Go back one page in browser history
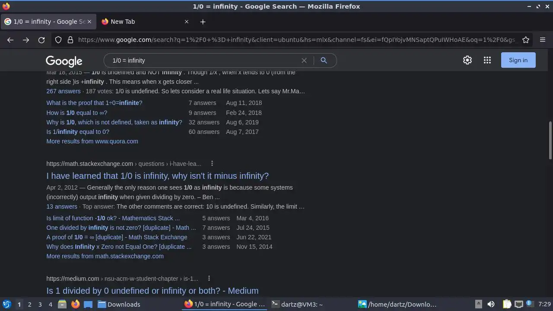 click(10, 40)
